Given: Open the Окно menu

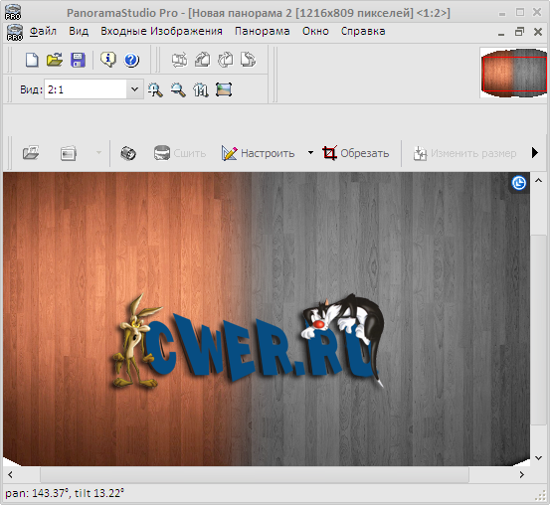Looking at the screenshot, I should [x=315, y=31].
